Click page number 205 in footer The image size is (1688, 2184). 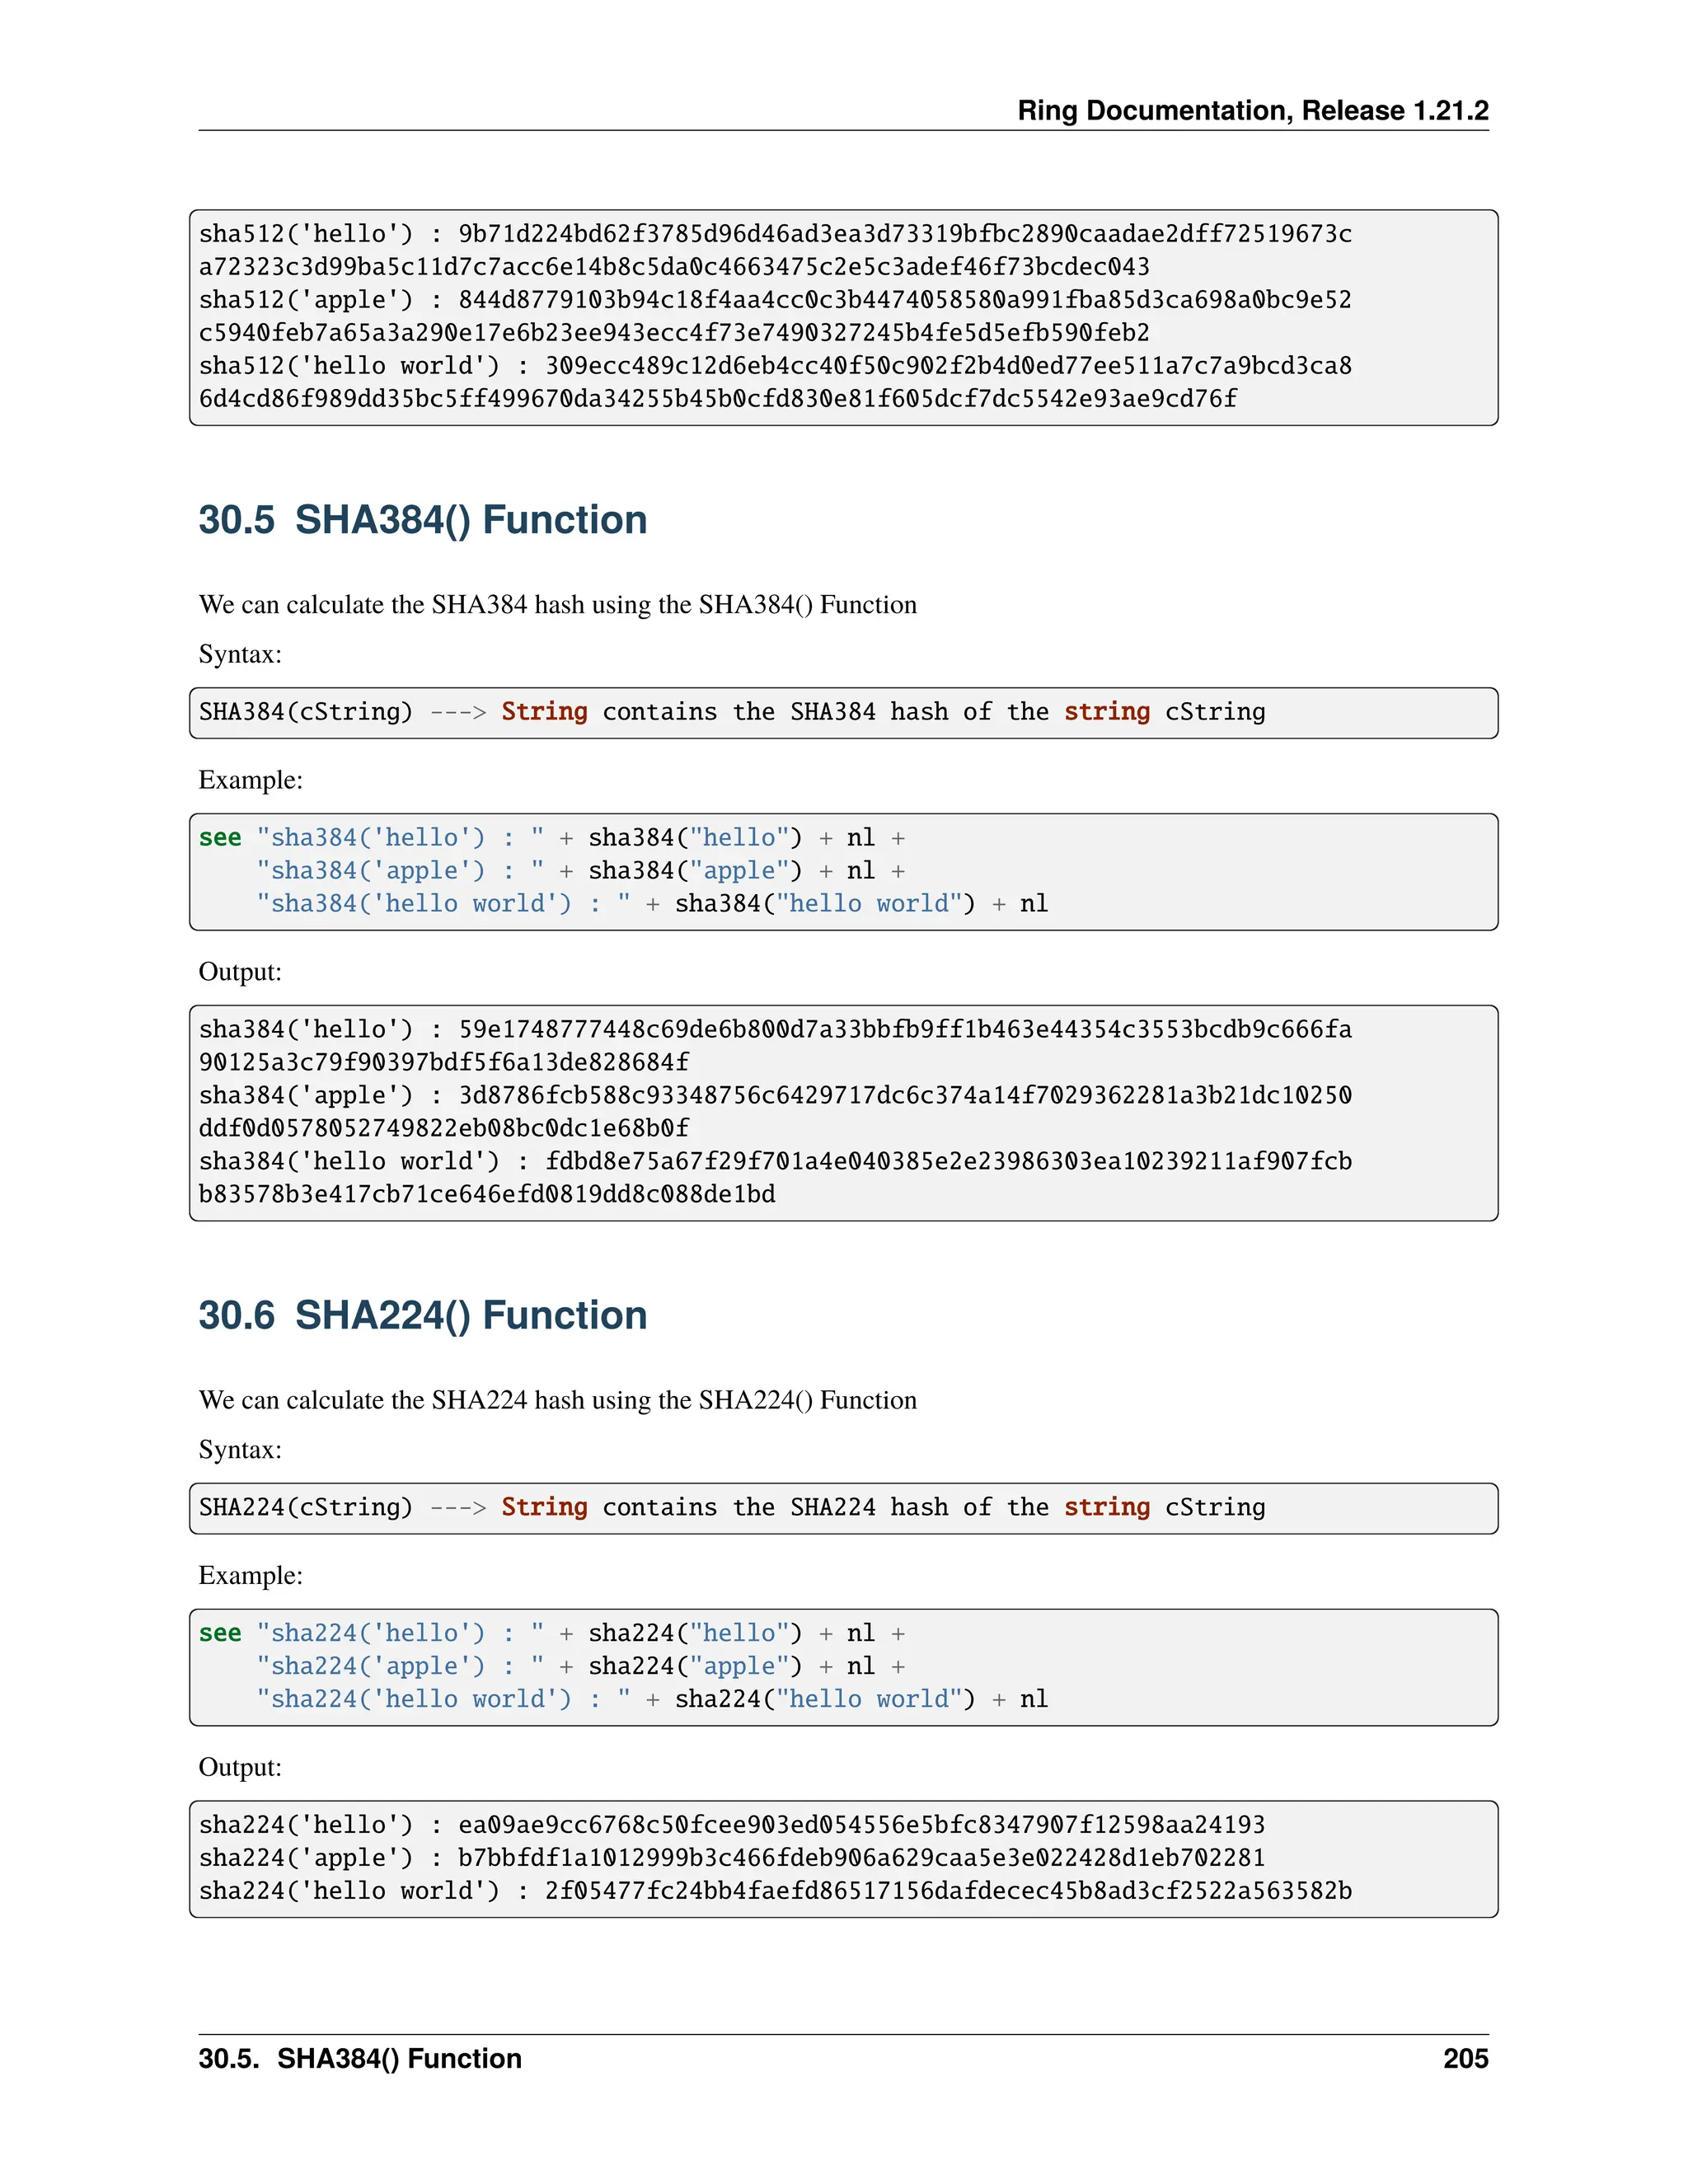[x=1465, y=2058]
